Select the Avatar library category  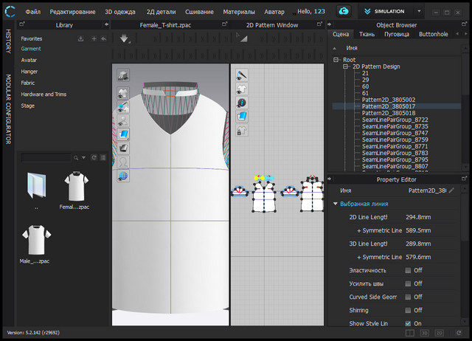[29, 60]
